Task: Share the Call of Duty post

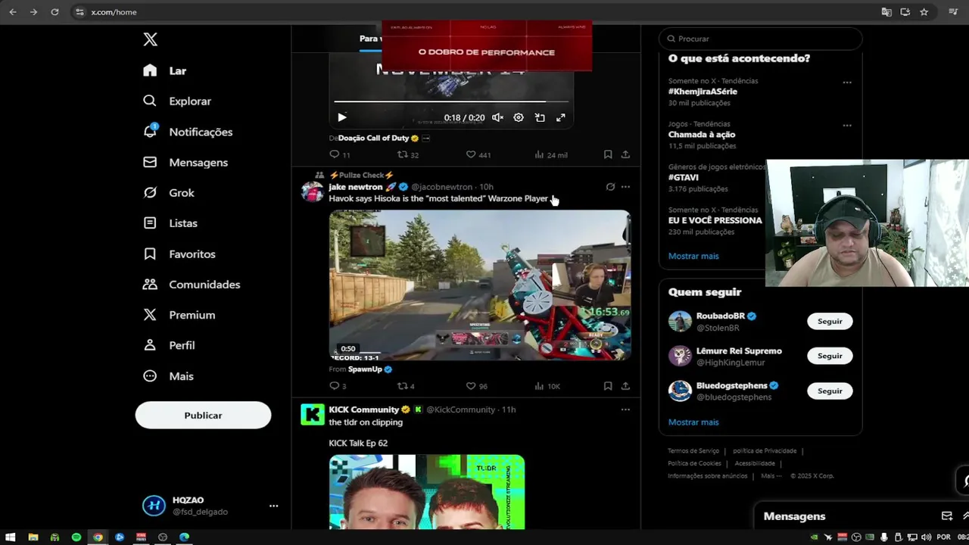Action: click(625, 154)
